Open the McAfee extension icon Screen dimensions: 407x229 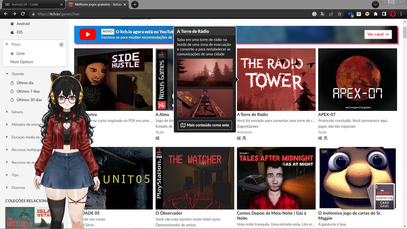(x=358, y=14)
